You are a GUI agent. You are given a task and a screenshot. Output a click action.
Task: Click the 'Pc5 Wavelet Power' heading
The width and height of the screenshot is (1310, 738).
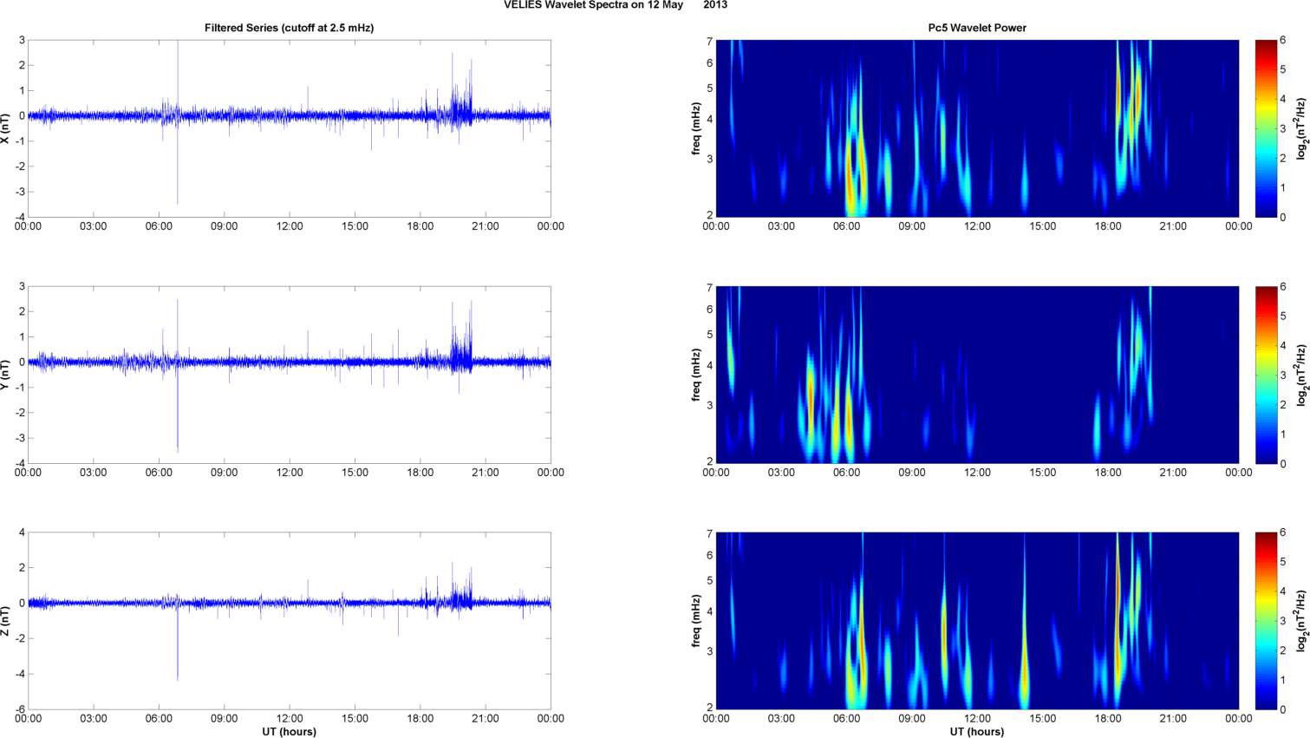pyautogui.click(x=977, y=28)
